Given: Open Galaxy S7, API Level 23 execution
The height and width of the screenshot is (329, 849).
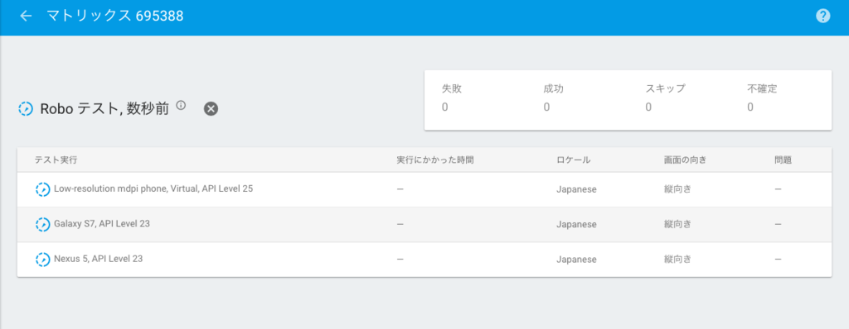Looking at the screenshot, I should [x=102, y=224].
